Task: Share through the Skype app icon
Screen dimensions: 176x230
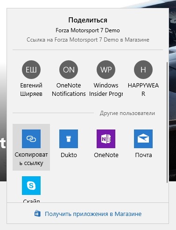Action: pyautogui.click(x=31, y=186)
